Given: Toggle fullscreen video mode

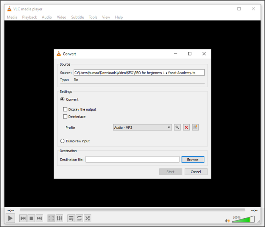Looking at the screenshot, I should (x=51, y=218).
